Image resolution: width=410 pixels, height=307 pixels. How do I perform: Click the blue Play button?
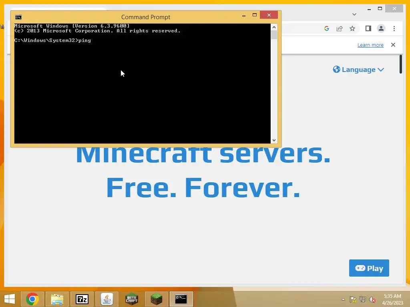(369, 268)
